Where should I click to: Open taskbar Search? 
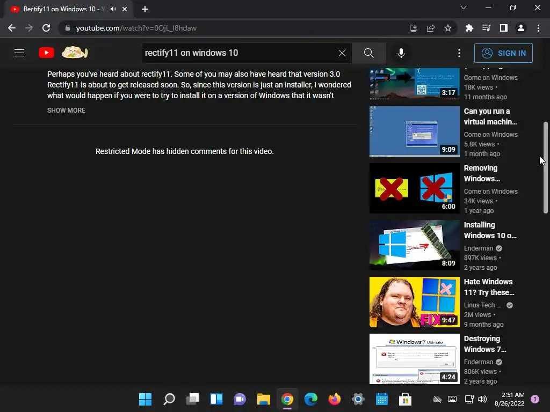(x=169, y=399)
